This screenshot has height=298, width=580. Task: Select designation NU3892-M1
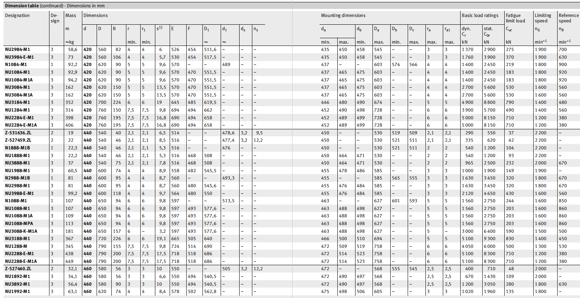[17, 284]
